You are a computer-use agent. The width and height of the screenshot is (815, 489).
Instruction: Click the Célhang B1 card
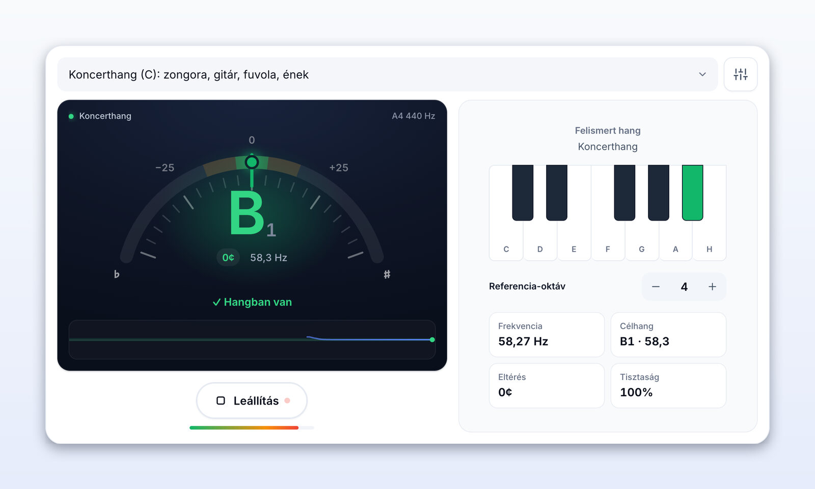pos(668,335)
